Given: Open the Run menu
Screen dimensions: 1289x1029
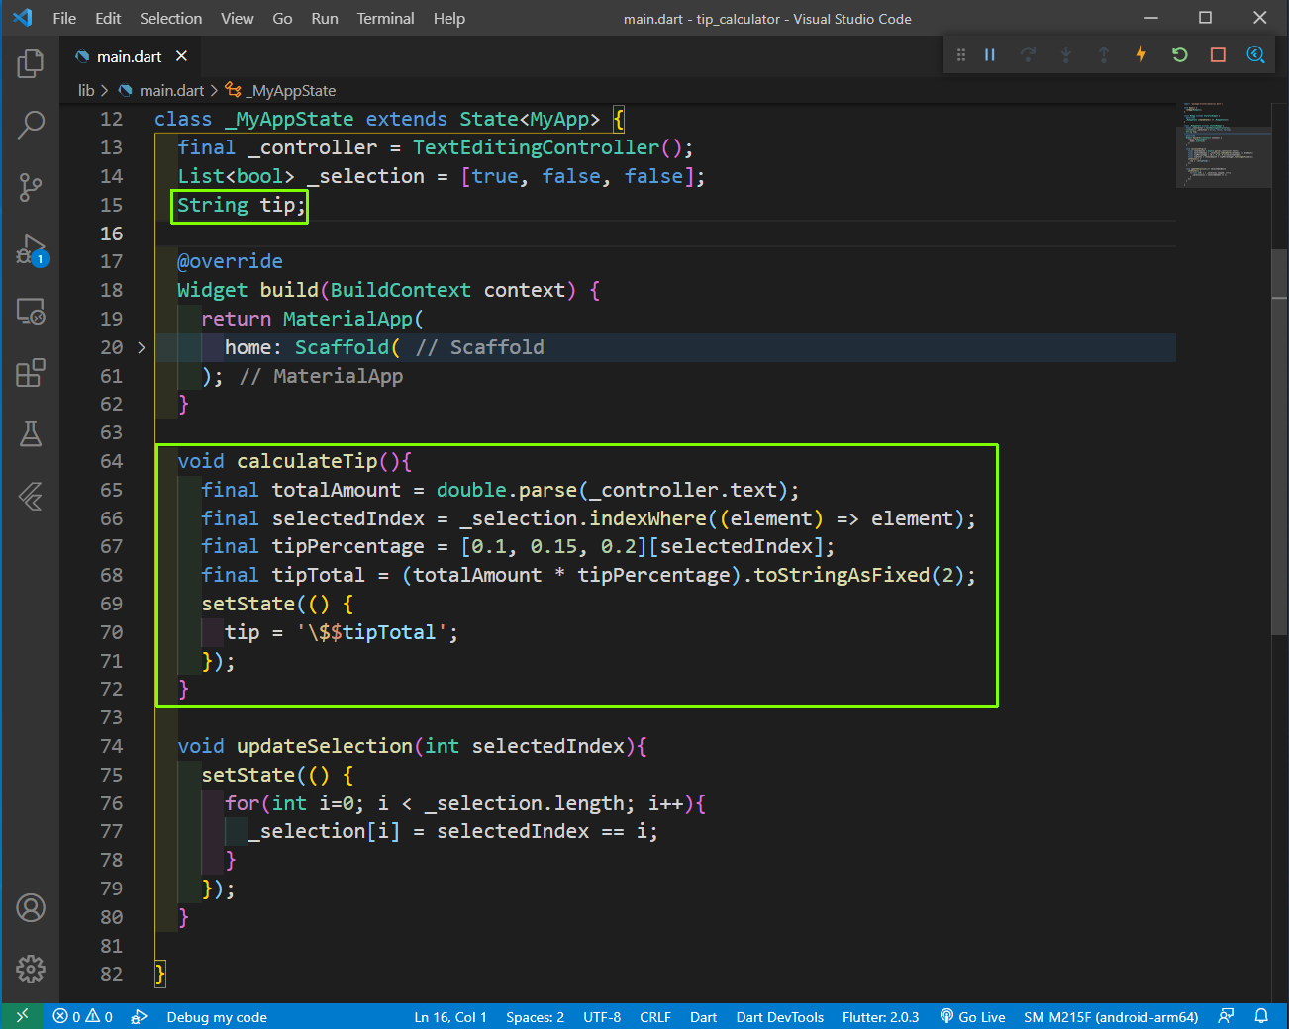Looking at the screenshot, I should click(x=325, y=18).
